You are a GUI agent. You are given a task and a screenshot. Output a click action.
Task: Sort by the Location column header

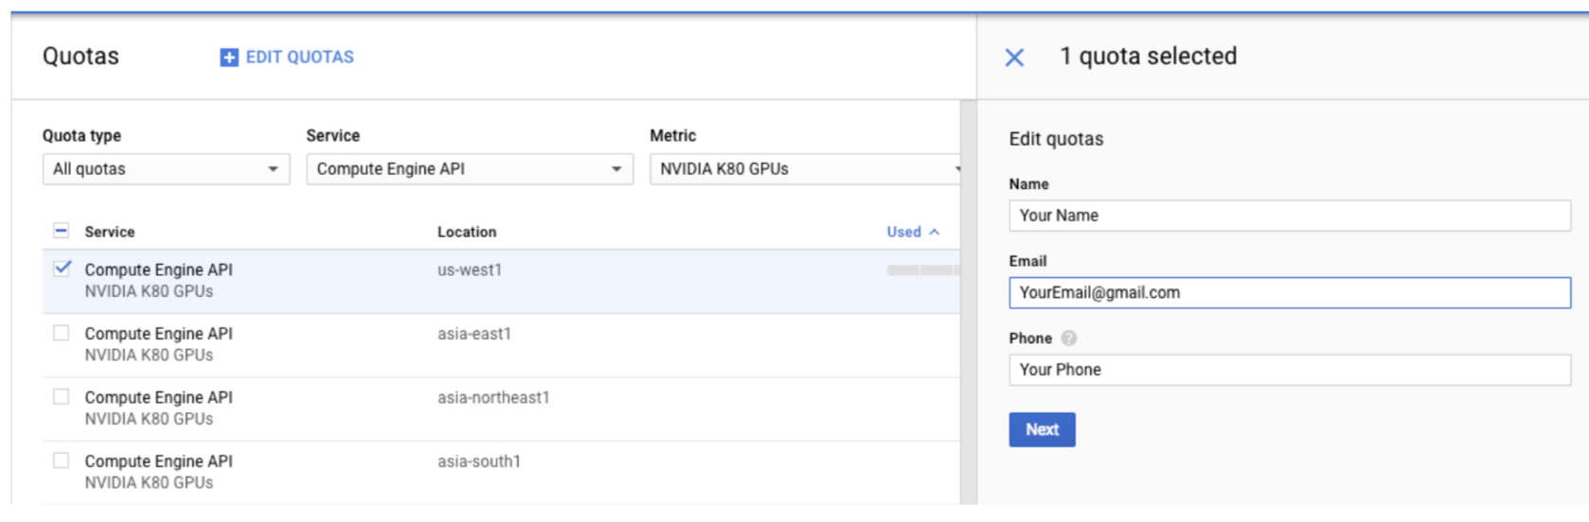pos(467,232)
